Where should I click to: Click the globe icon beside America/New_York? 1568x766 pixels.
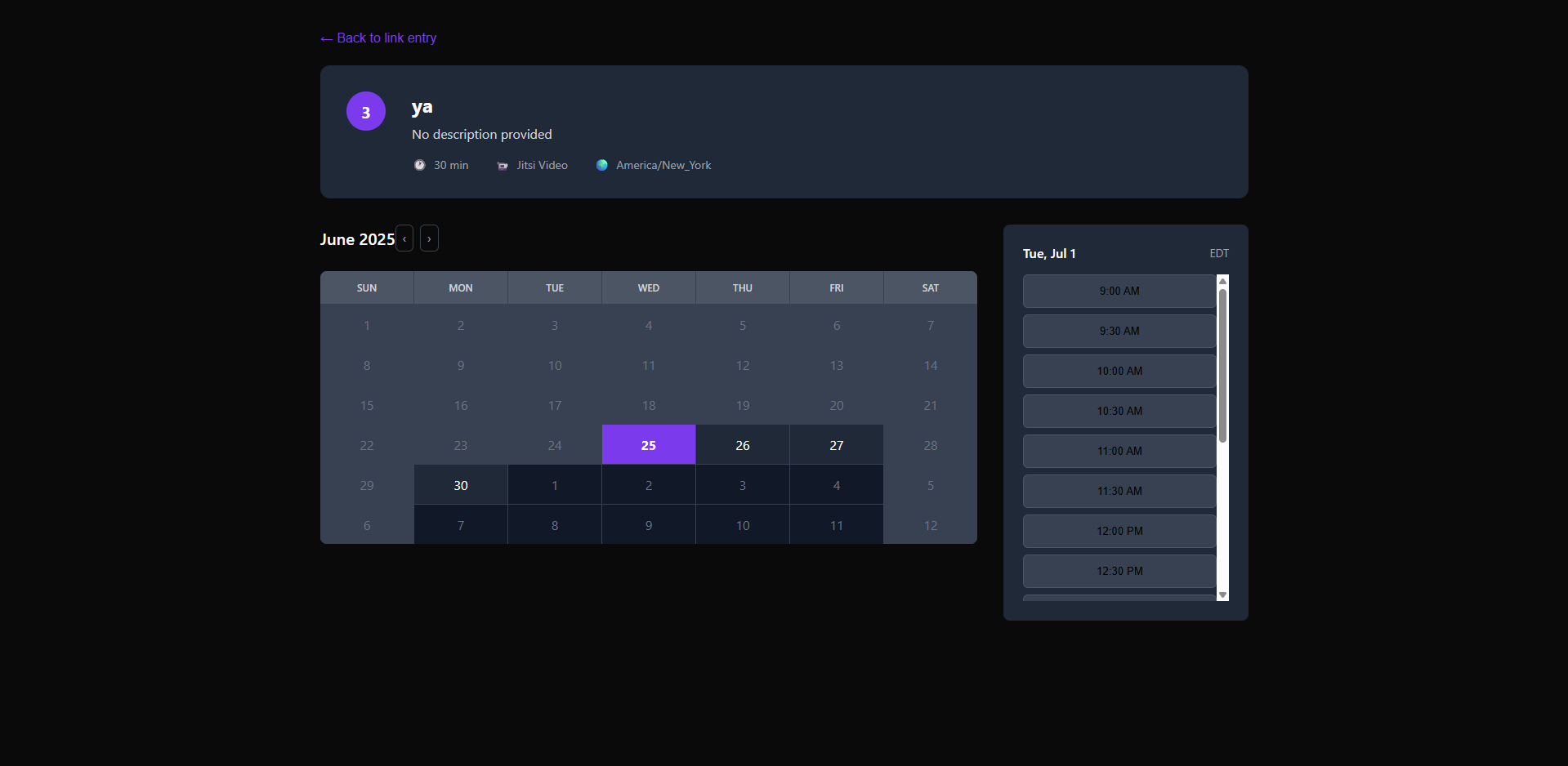(602, 165)
